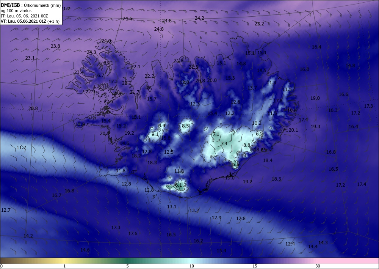
Task: Click the map value 13.2
Action: [x=194, y=211]
